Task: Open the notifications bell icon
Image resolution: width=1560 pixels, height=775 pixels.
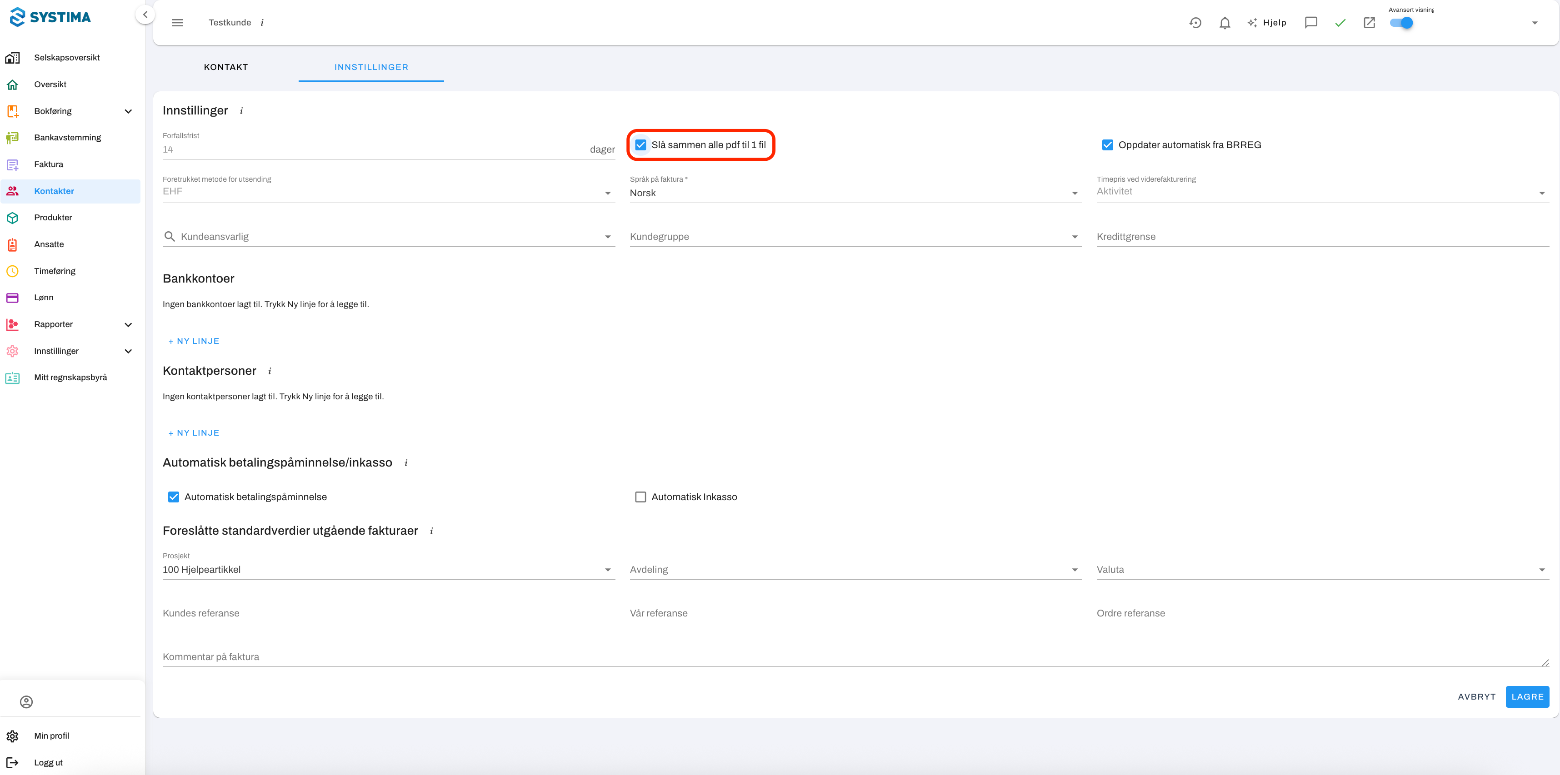Action: point(1225,23)
